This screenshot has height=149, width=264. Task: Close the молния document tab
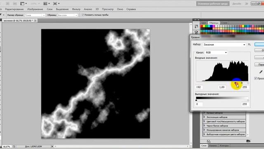pyautogui.click(x=35, y=21)
